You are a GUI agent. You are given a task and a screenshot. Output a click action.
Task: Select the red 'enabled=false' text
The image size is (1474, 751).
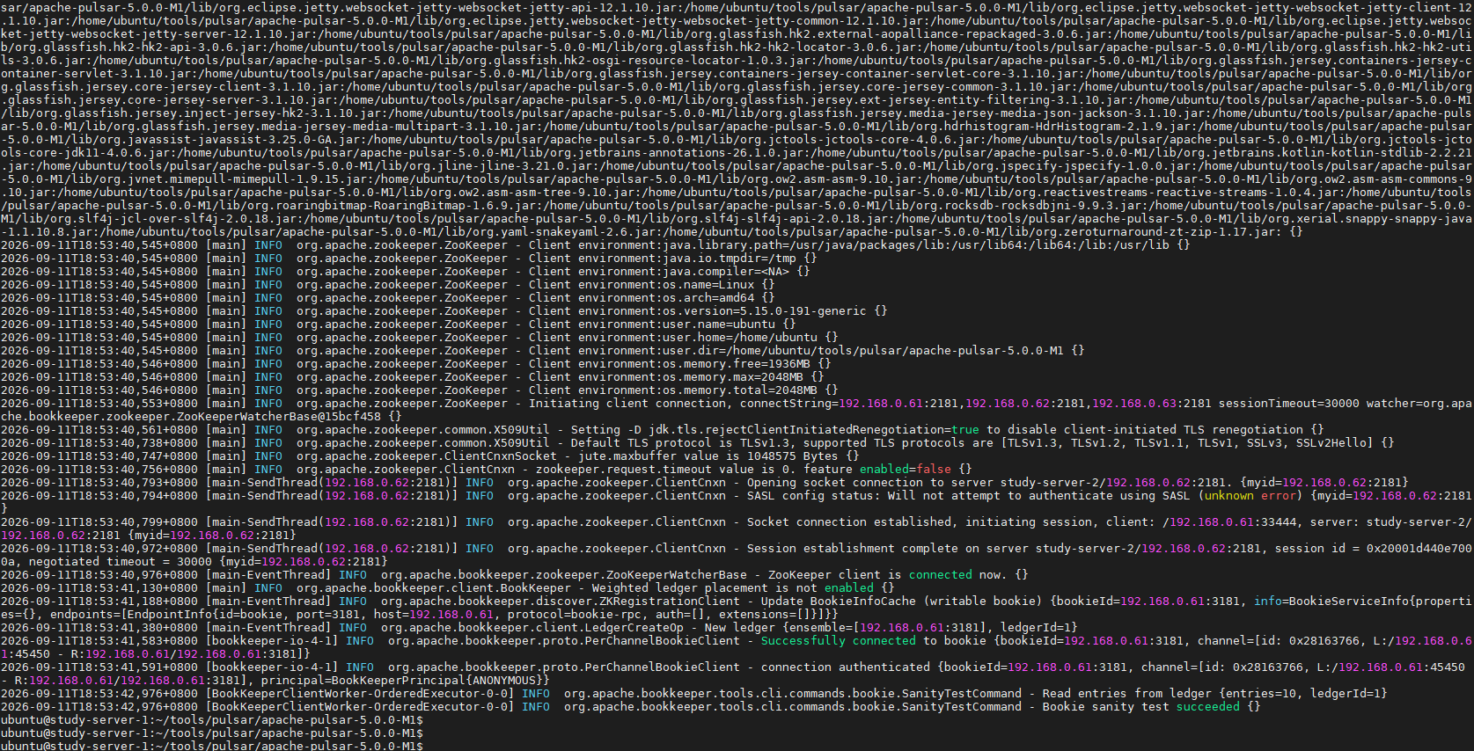[906, 470]
